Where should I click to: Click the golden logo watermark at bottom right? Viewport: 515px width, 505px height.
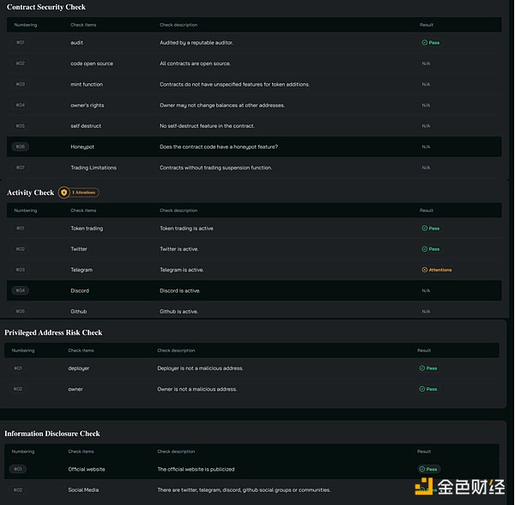(424, 486)
